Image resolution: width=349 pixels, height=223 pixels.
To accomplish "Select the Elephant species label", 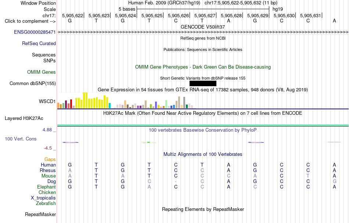I will [x=47, y=187].
